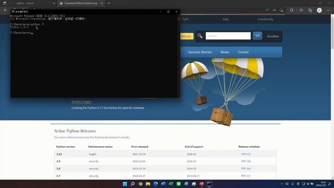Focus the python.org Search input field

point(228,36)
